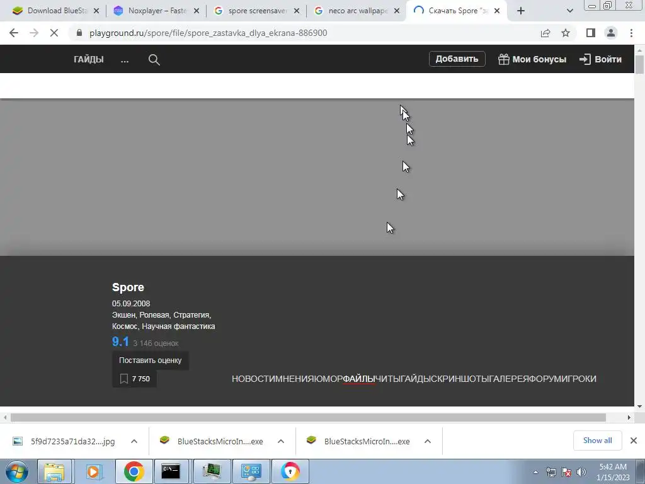Open the ФОРУМ section
The height and width of the screenshot is (484, 645).
(x=545, y=379)
